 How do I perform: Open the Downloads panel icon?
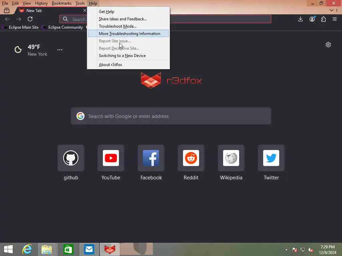300,19
